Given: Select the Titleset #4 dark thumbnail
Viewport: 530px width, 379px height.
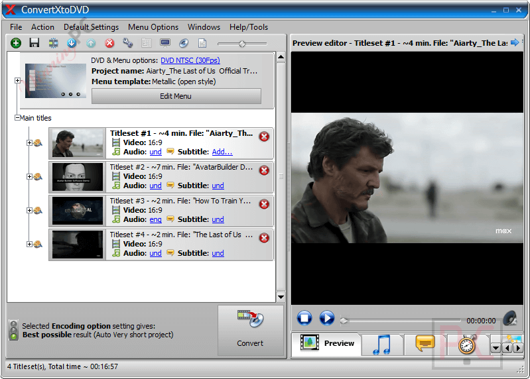Looking at the screenshot, I should click(x=78, y=244).
